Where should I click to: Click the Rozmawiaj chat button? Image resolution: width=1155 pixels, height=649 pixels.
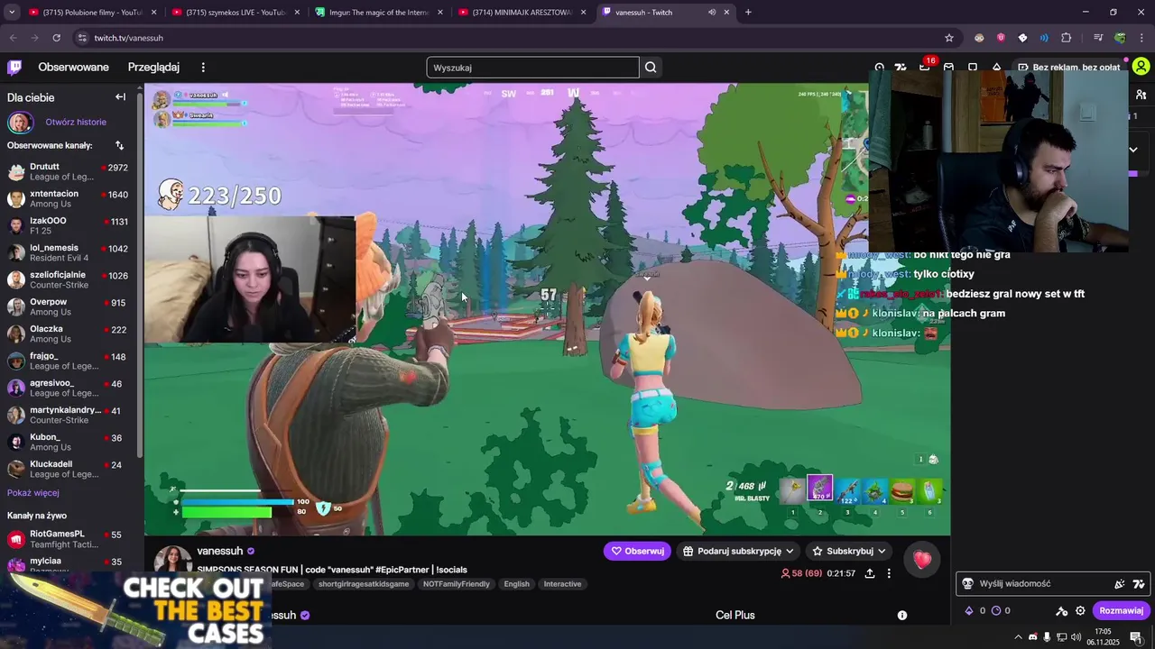pos(1121,611)
